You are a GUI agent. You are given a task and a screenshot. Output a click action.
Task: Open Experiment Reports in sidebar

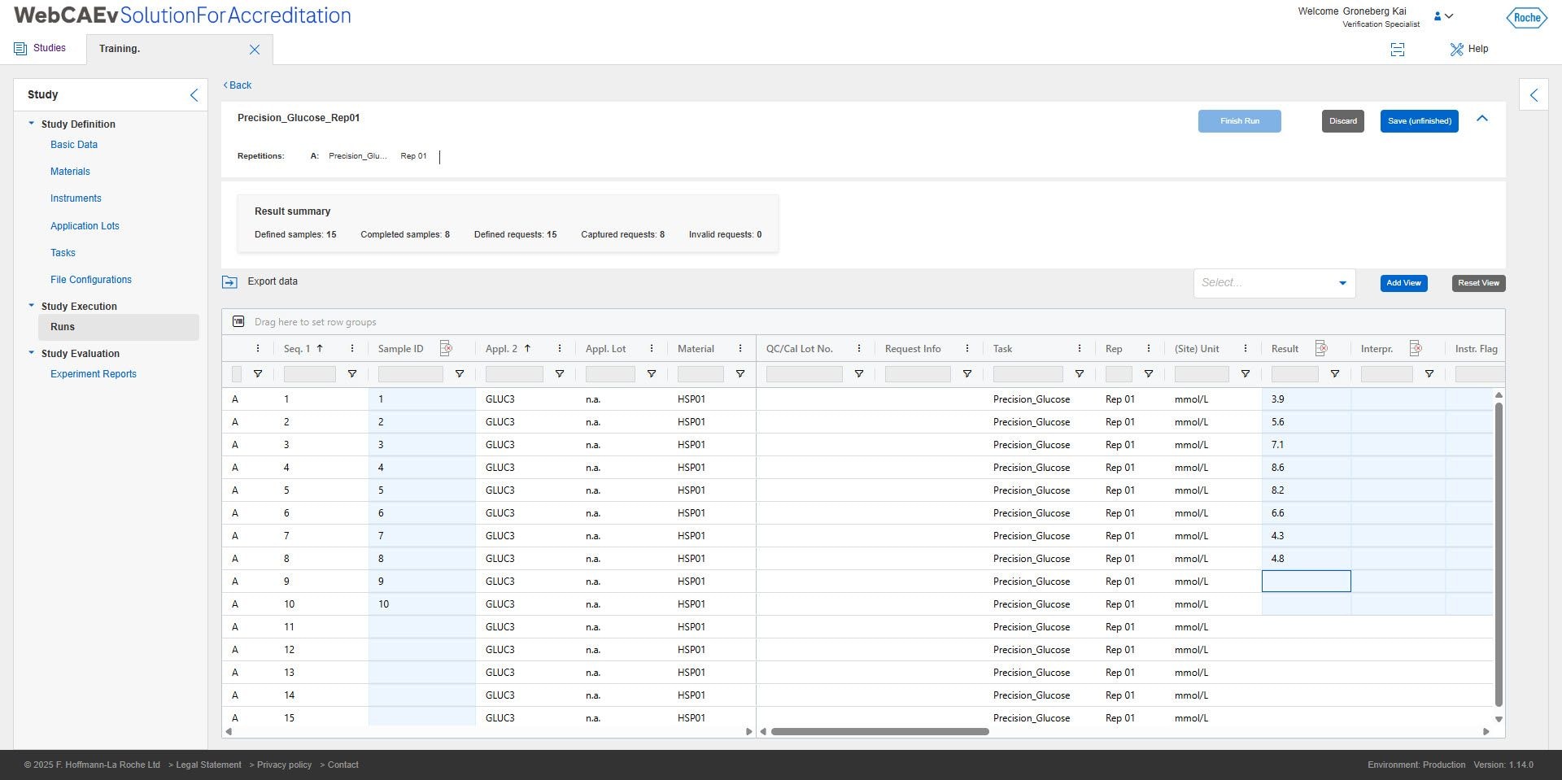94,374
